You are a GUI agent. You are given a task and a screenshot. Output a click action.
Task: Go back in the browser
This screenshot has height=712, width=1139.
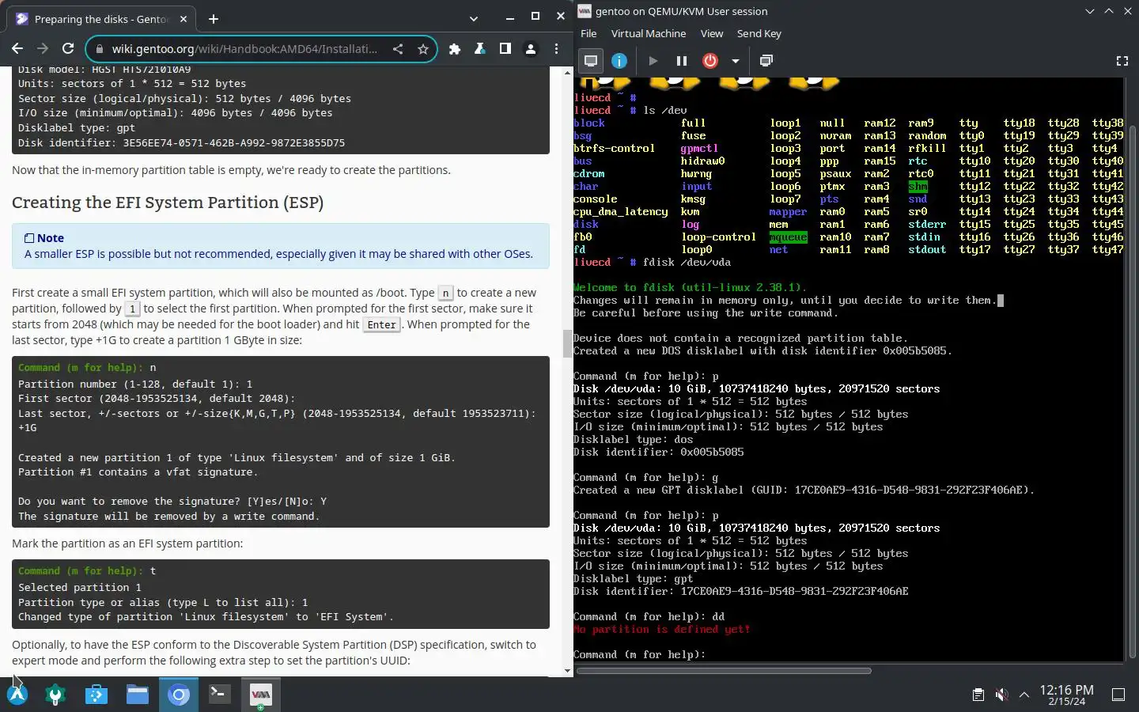[17, 49]
